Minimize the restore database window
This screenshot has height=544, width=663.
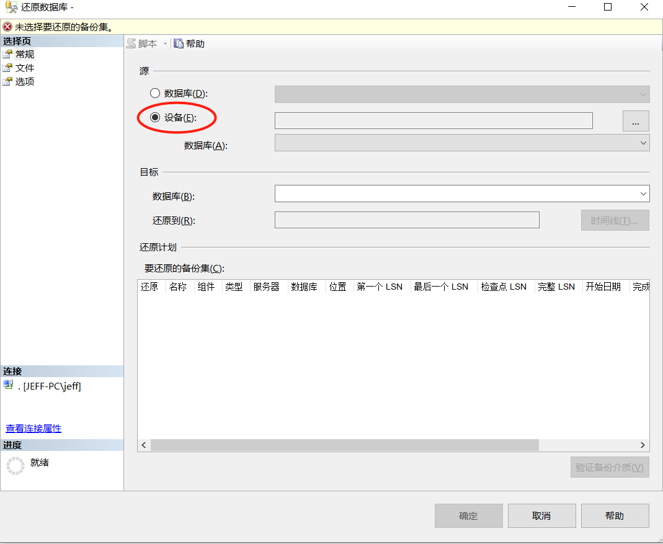pyautogui.click(x=572, y=7)
